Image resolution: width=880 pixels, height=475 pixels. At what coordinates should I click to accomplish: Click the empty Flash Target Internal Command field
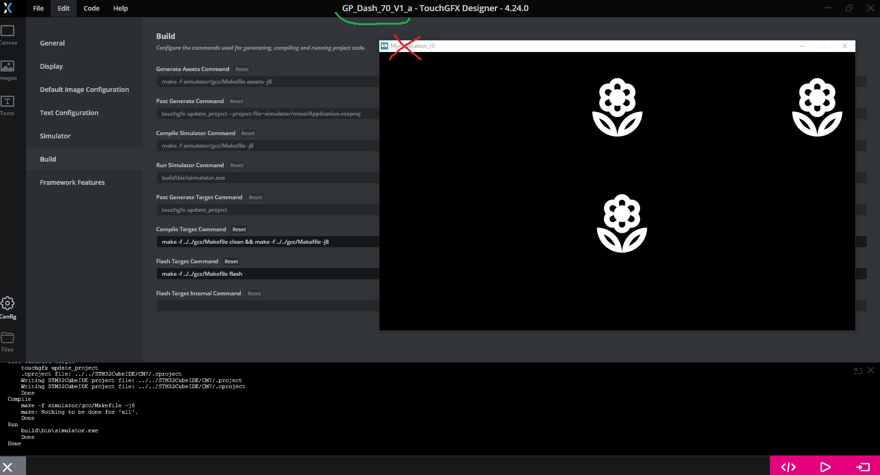click(268, 306)
